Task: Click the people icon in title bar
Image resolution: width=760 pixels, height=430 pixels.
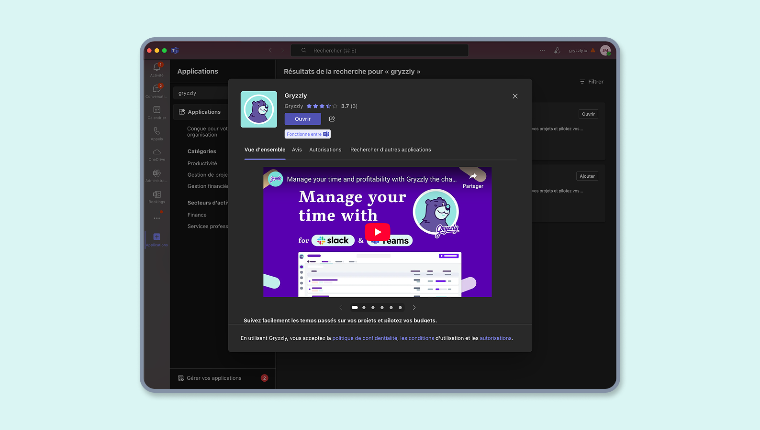Action: coord(557,50)
